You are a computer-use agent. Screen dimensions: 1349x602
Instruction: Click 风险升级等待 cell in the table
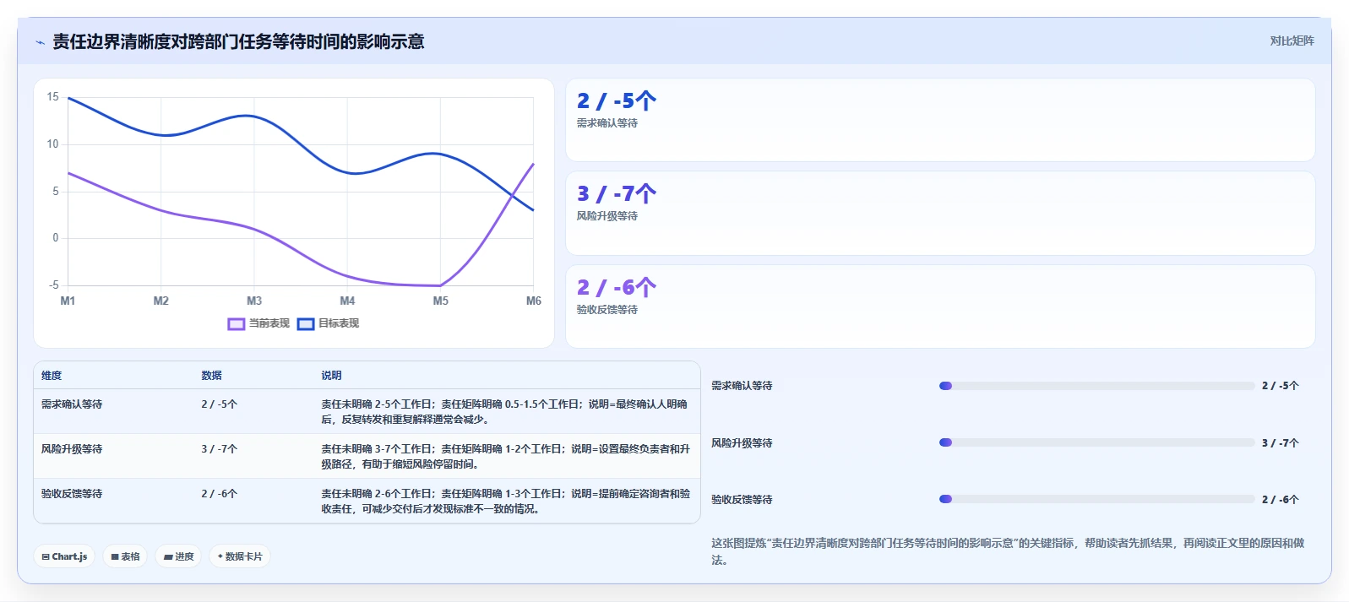[72, 449]
